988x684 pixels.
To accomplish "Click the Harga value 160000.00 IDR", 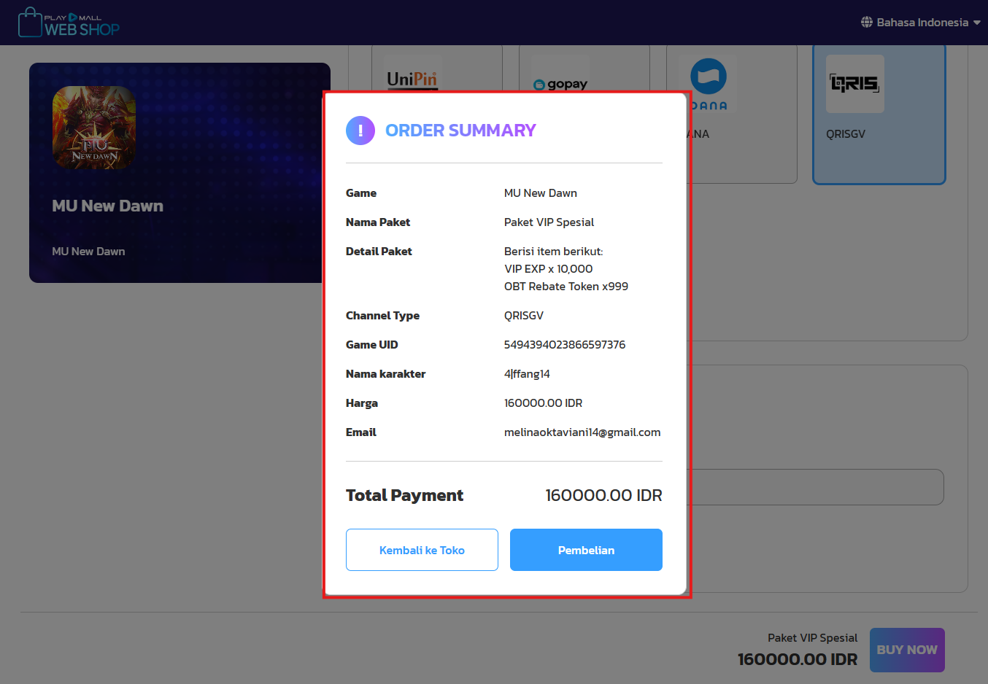I will click(x=543, y=403).
